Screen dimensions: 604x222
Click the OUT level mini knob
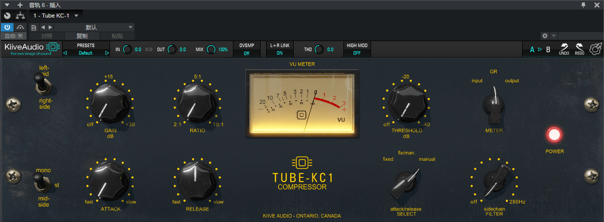172,50
